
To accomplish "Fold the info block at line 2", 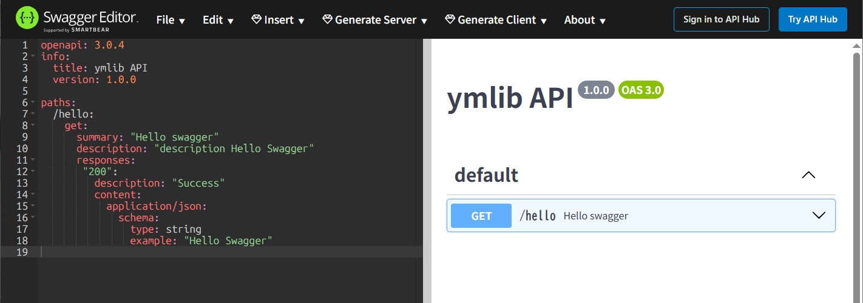I will [x=33, y=56].
